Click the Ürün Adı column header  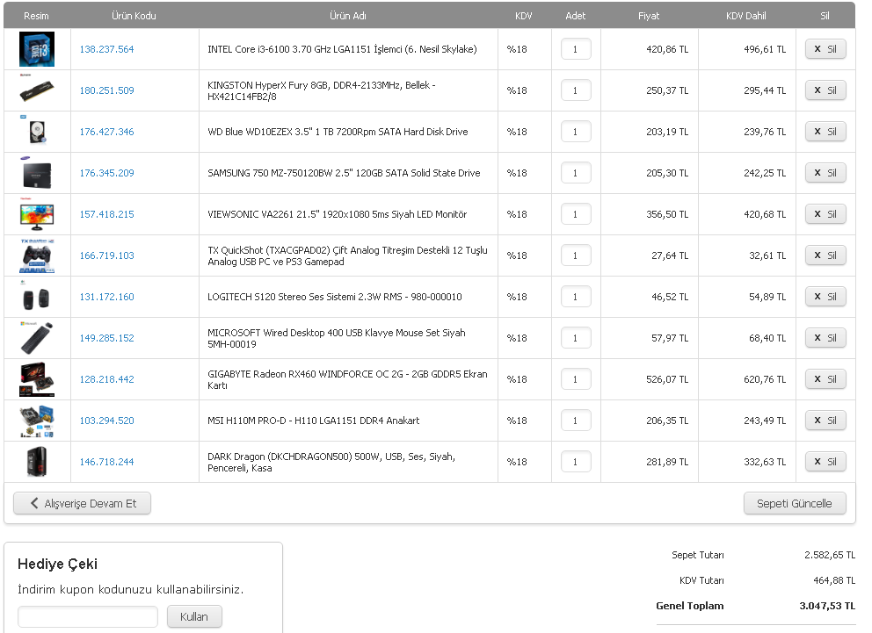point(348,16)
